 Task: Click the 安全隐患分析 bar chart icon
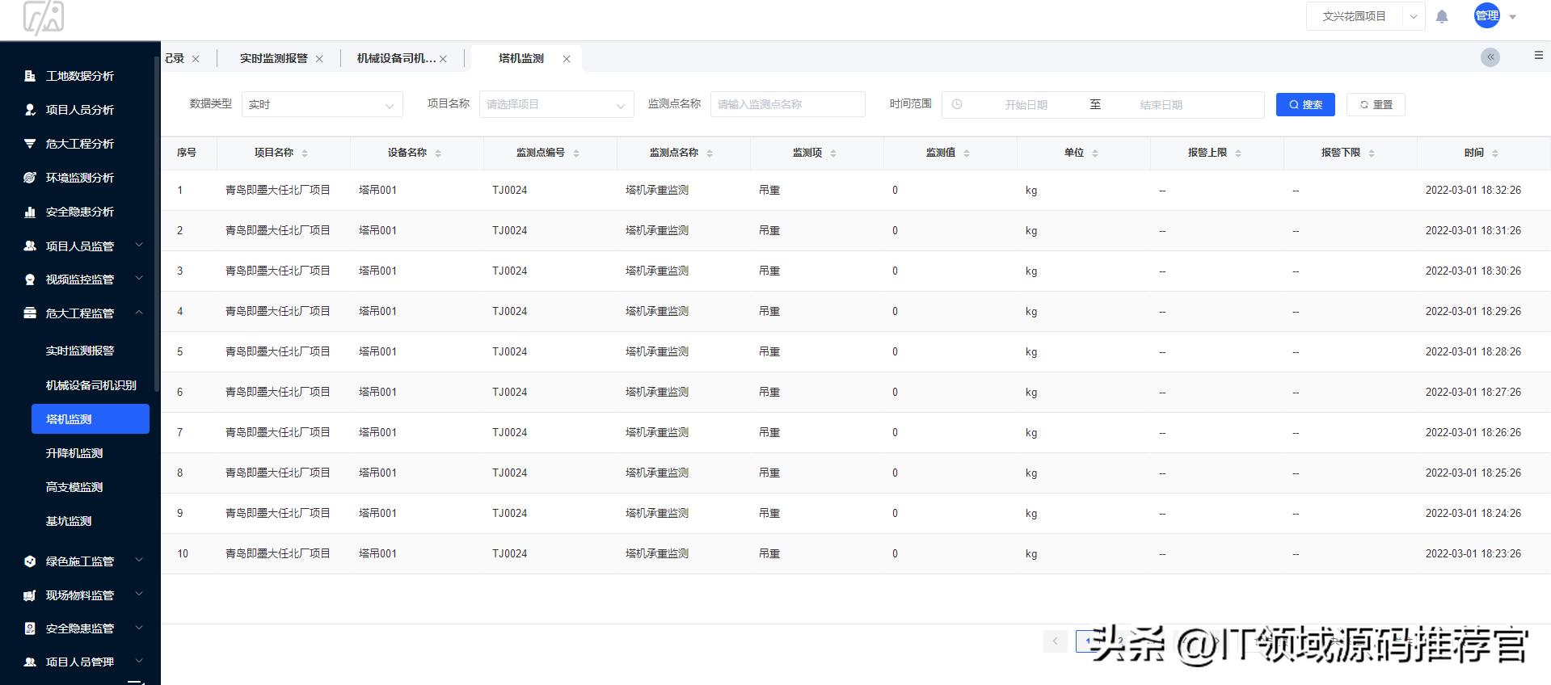tap(30, 212)
